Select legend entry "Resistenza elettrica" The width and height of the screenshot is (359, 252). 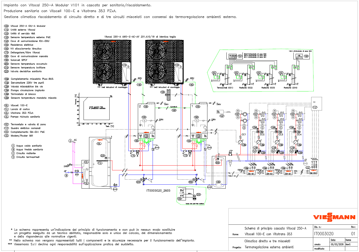22,45
